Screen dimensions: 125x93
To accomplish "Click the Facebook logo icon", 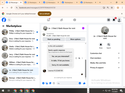I will pos(4,20).
